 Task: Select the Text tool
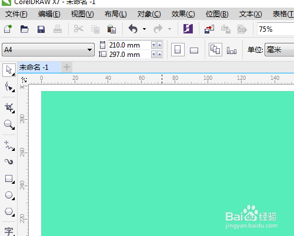point(9,231)
